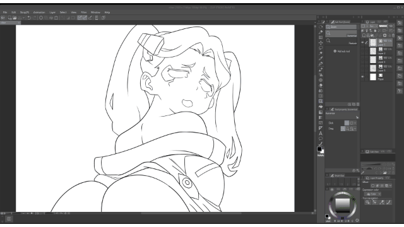404x227 pixels.
Task: Show Layer 2 by clicking its visibility box
Action: pos(362,51)
